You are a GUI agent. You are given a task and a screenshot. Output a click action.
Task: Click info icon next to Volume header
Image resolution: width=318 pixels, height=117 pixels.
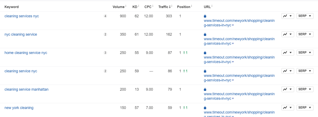coord(126,6)
